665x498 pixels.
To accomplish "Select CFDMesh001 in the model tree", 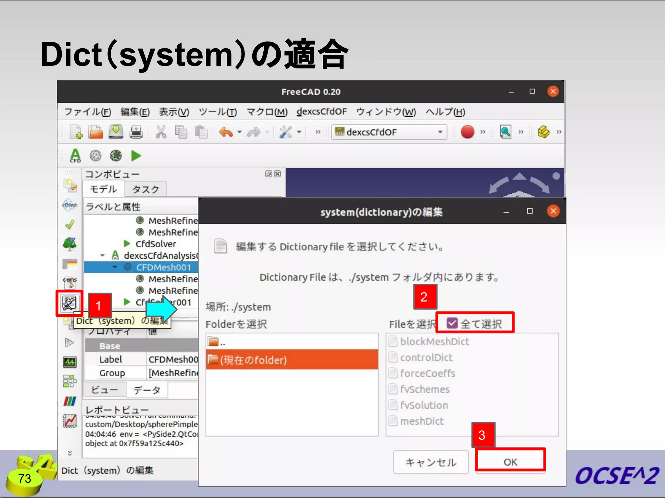I will (163, 267).
